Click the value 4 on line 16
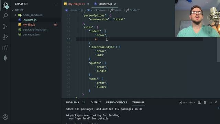220x124 pixels. pos(96,39)
